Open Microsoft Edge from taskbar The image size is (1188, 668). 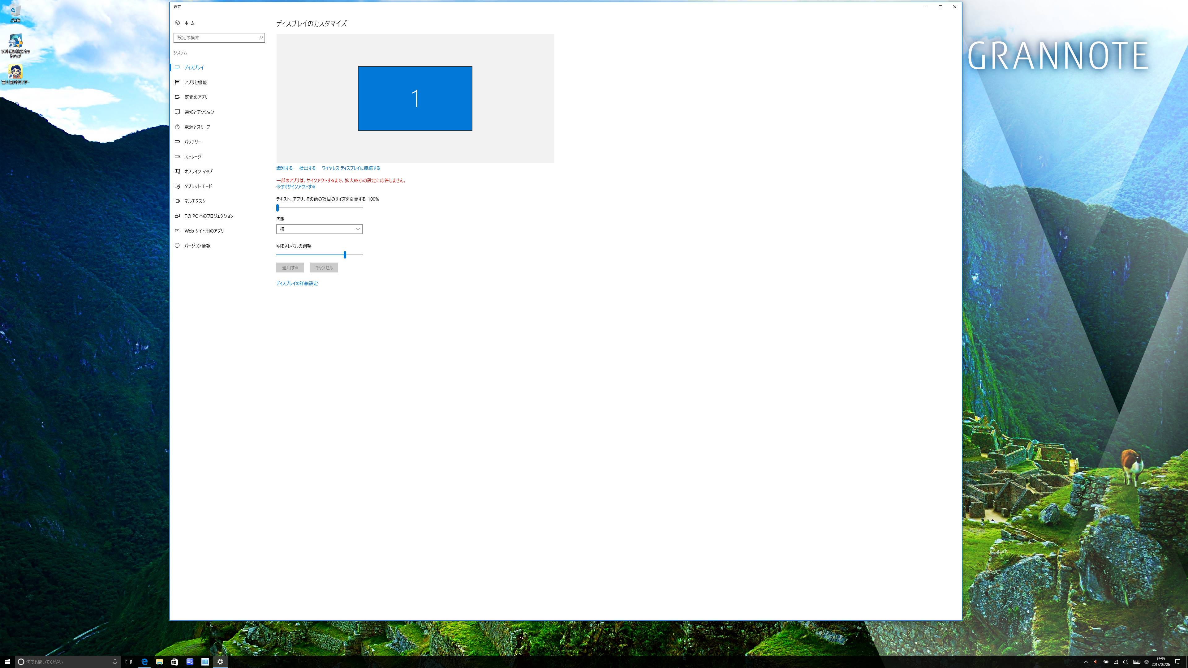point(144,662)
